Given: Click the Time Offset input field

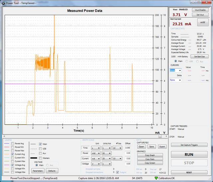Looking at the screenshot, I should click(128, 148).
